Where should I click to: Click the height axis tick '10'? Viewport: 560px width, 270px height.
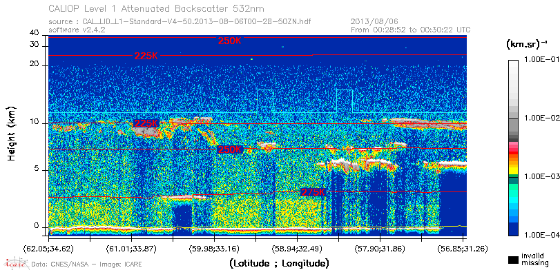click(x=35, y=122)
